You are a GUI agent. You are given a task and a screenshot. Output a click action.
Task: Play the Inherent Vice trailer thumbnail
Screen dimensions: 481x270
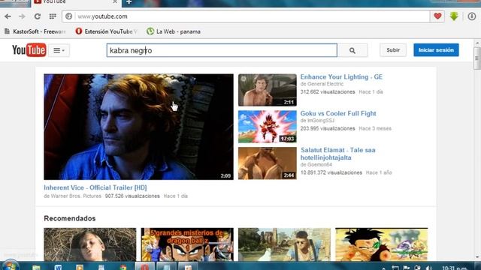(x=138, y=127)
